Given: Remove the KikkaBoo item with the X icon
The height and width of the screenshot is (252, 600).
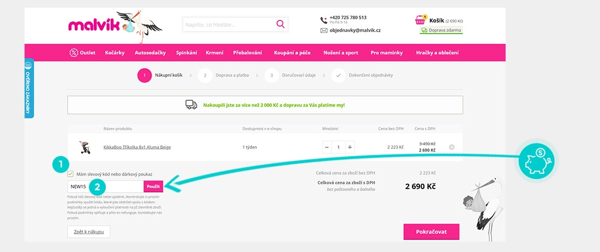Looking at the screenshot, I should tap(452, 147).
